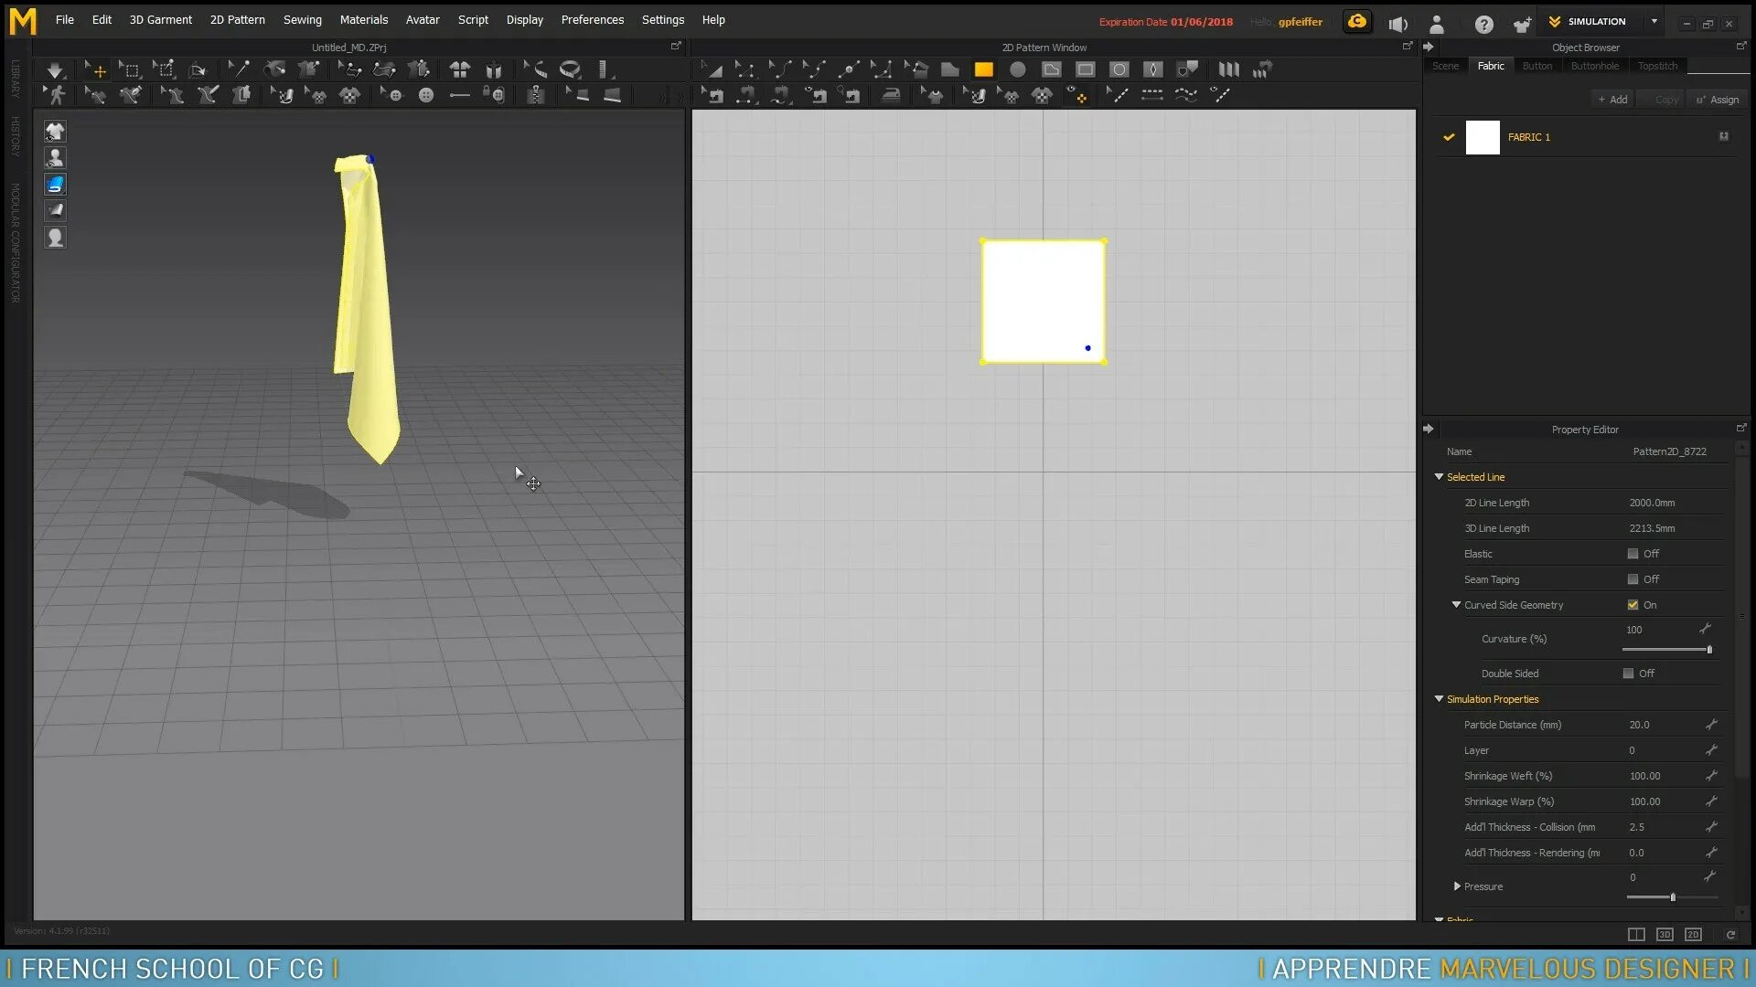Select the Button tool icon
Screen dimensions: 1756x987
pyautogui.click(x=425, y=95)
